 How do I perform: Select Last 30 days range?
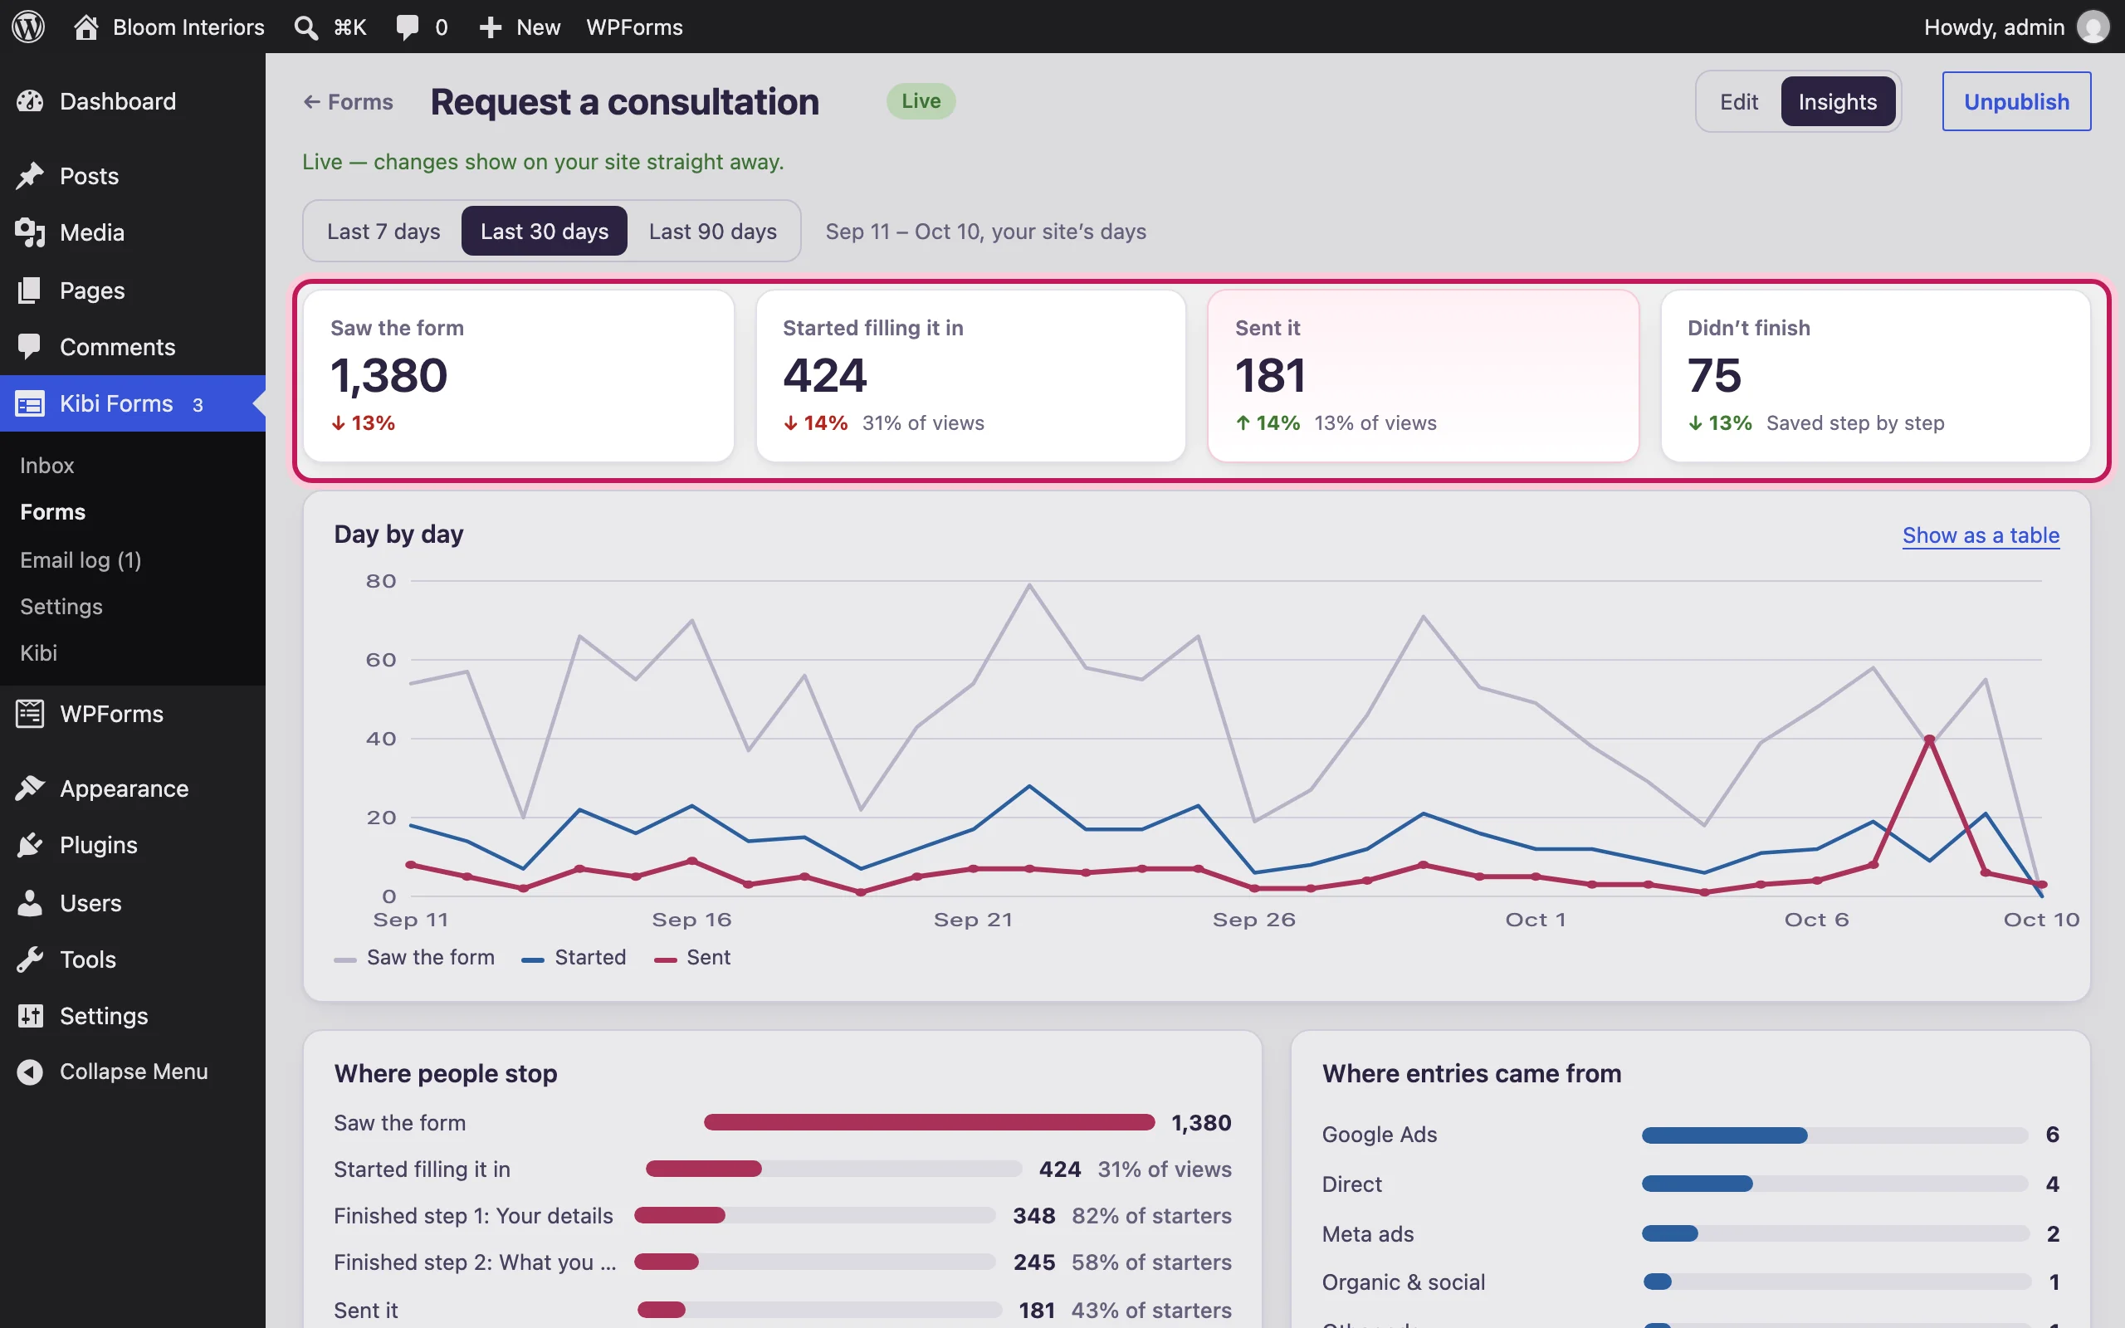coord(545,231)
